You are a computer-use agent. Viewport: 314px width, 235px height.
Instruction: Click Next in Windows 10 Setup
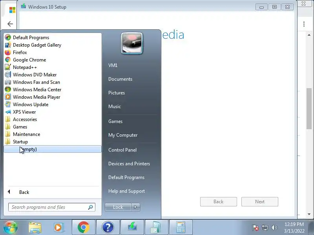tap(260, 202)
